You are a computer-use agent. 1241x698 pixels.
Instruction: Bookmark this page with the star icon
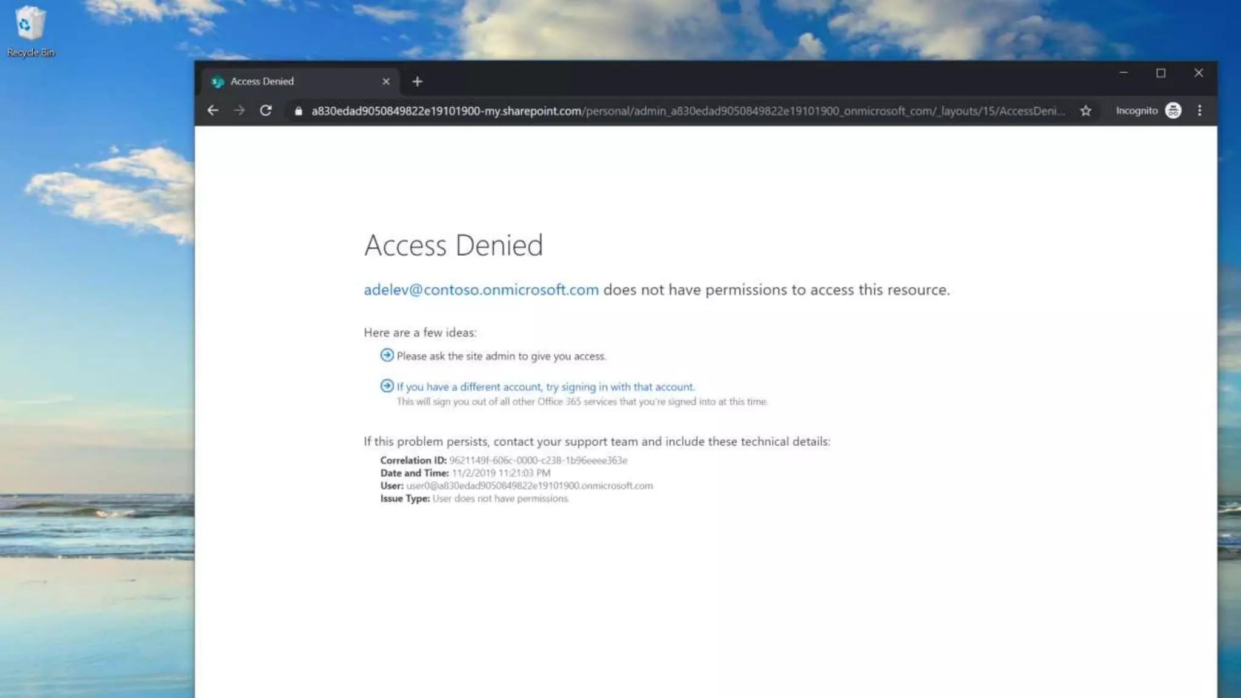[x=1085, y=111]
